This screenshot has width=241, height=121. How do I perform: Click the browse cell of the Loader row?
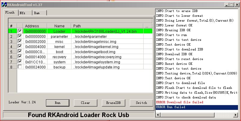[148, 31]
